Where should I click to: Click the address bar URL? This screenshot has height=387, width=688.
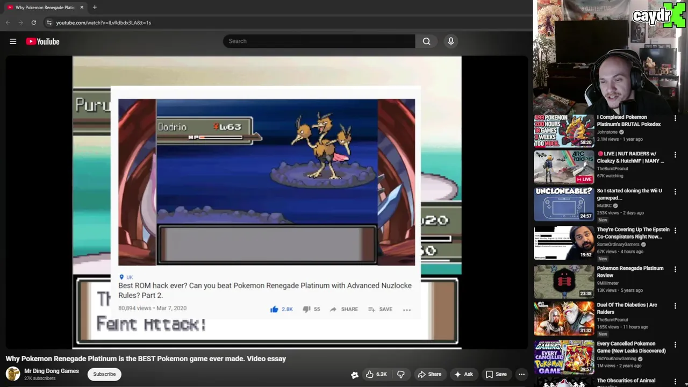click(103, 23)
